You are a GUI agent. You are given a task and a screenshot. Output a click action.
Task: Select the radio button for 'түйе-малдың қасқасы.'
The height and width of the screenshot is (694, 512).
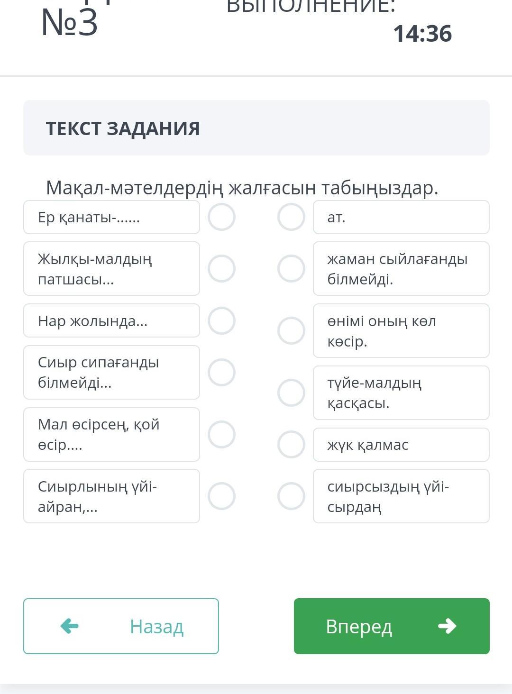click(291, 393)
